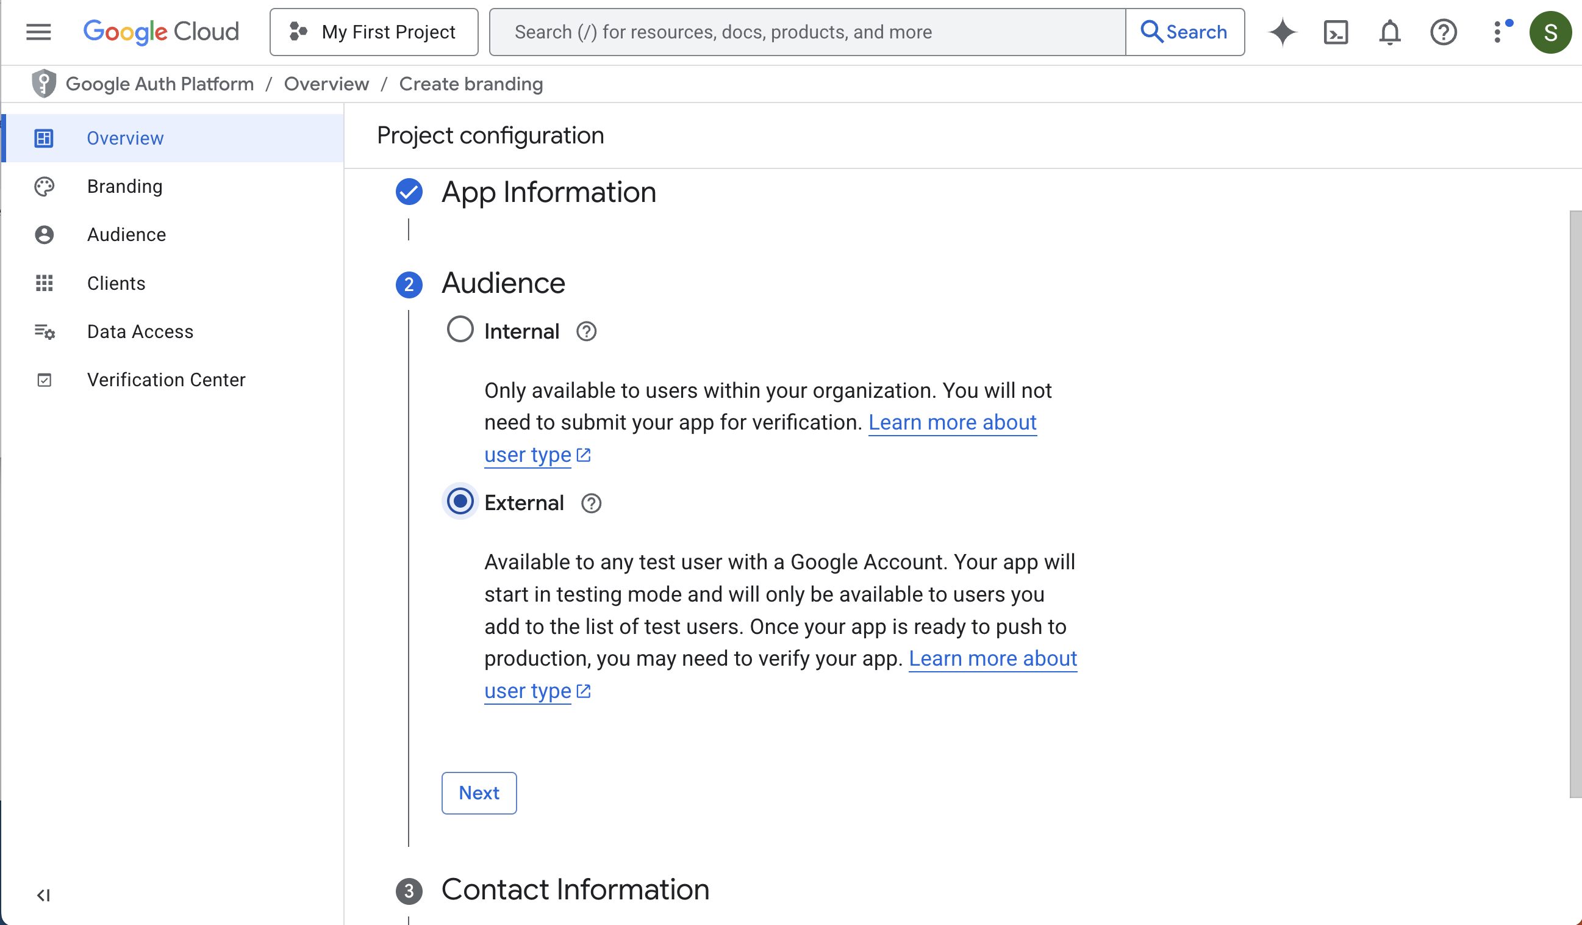Go to Branding in sidebar
This screenshot has height=925, width=1582.
pos(124,187)
